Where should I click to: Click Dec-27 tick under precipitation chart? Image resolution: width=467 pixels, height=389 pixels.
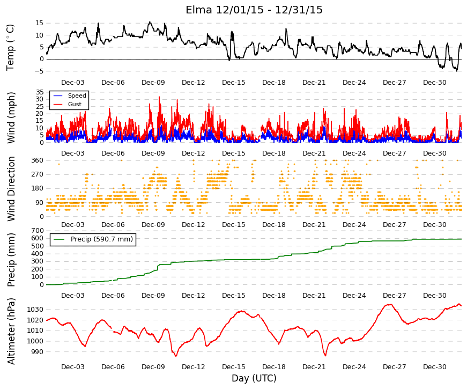(x=394, y=296)
